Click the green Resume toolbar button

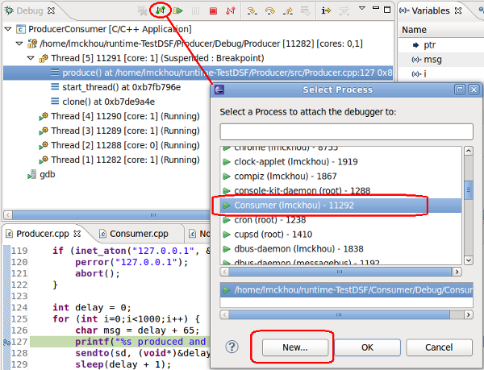tap(177, 10)
